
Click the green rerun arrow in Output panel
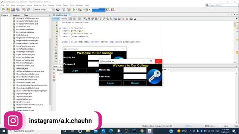click(x=54, y=70)
